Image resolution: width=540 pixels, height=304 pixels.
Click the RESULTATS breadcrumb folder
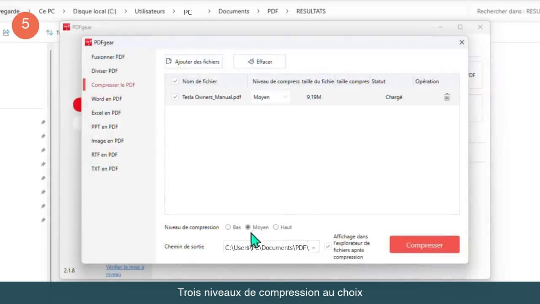click(x=311, y=11)
